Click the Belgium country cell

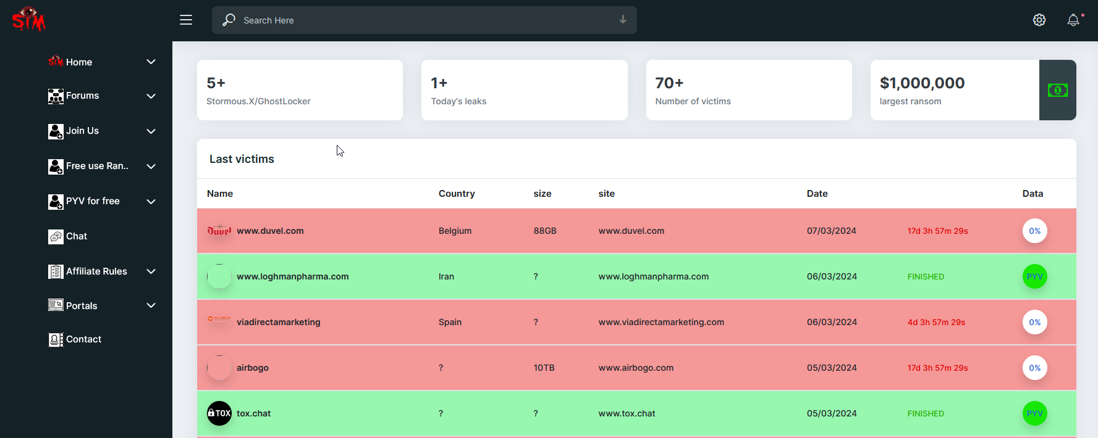455,231
